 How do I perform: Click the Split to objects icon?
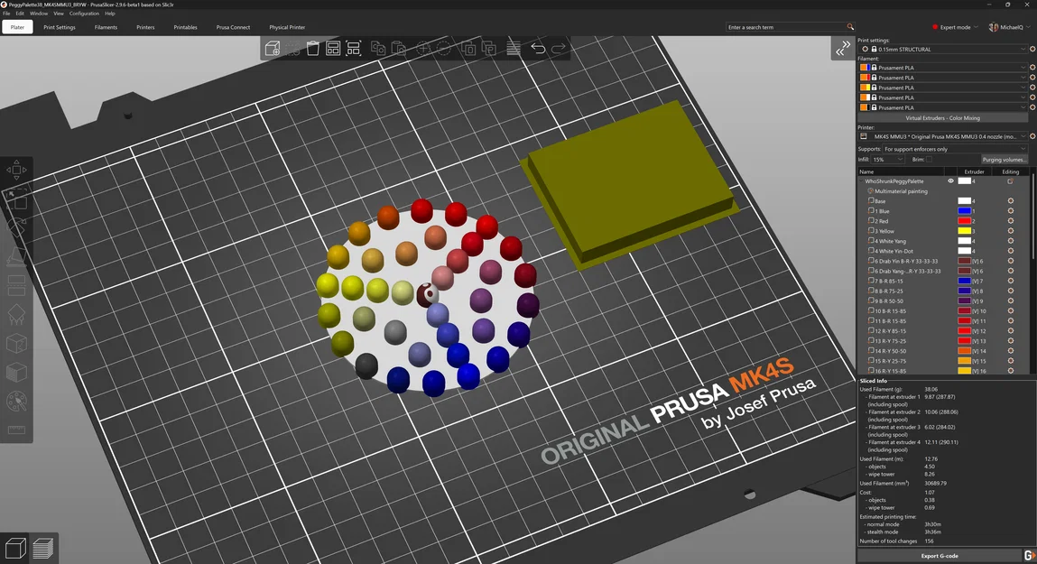(468, 48)
